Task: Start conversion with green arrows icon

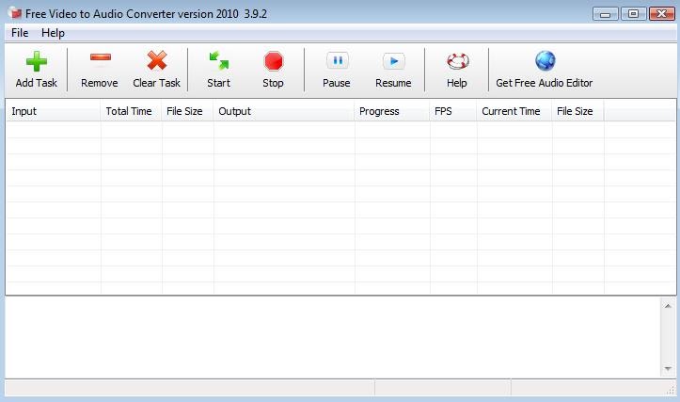Action: pos(218,61)
